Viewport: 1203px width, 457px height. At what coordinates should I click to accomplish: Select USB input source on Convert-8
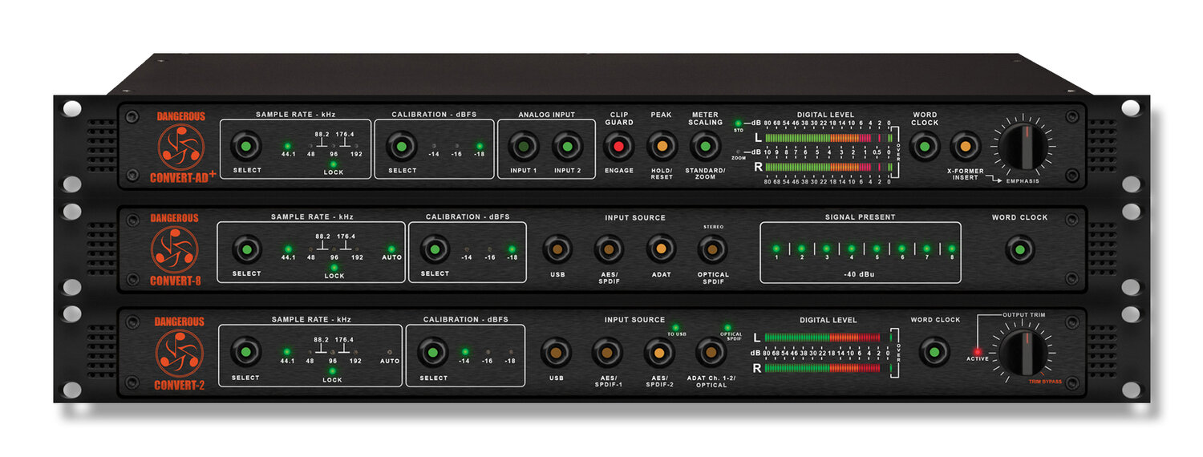point(557,249)
